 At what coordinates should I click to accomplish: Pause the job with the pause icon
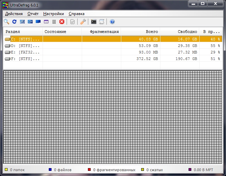click(x=54, y=22)
